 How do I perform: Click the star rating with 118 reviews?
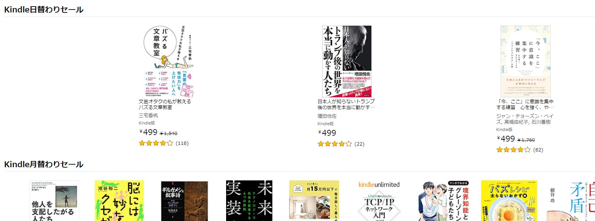[156, 143]
